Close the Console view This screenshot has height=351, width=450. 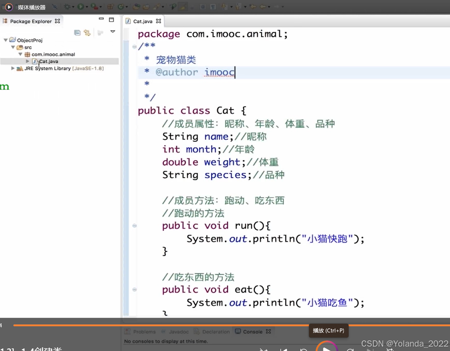pyautogui.click(x=269, y=331)
